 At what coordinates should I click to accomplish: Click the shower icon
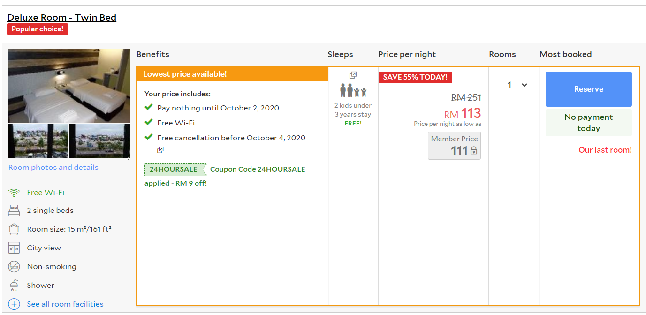tap(14, 286)
